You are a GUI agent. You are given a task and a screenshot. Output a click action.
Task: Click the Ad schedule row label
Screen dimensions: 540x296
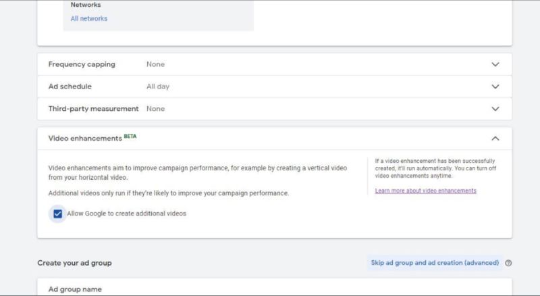pyautogui.click(x=70, y=87)
